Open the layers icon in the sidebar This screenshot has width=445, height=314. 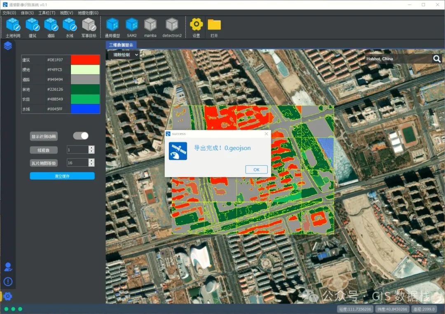(x=8, y=46)
